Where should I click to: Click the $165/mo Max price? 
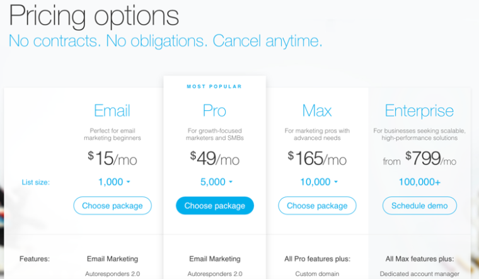(x=317, y=159)
